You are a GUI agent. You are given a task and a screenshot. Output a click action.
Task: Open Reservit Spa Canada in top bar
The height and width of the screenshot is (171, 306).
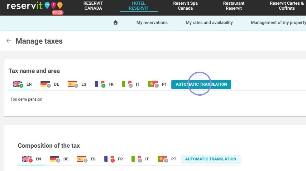point(185,6)
